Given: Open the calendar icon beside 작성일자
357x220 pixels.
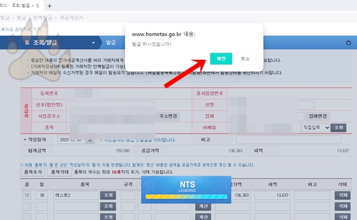Looking at the screenshot, I should (90, 140).
